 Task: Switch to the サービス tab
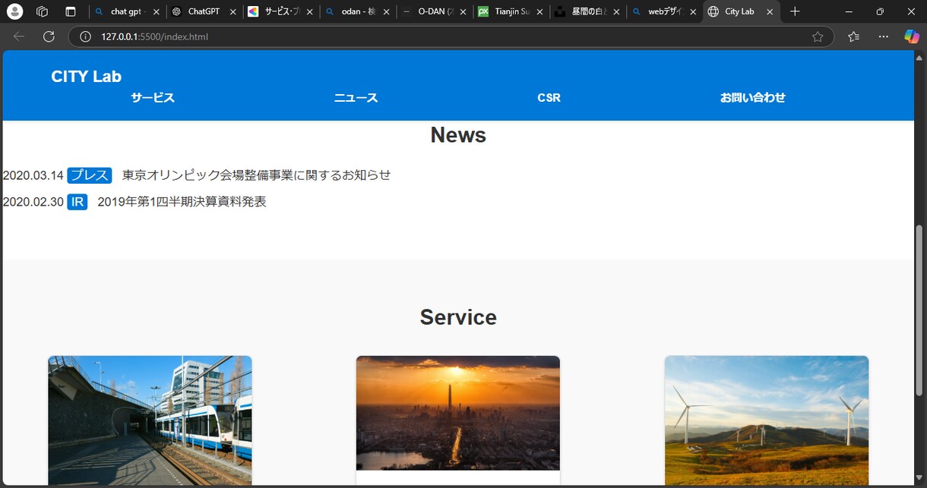[x=280, y=11]
